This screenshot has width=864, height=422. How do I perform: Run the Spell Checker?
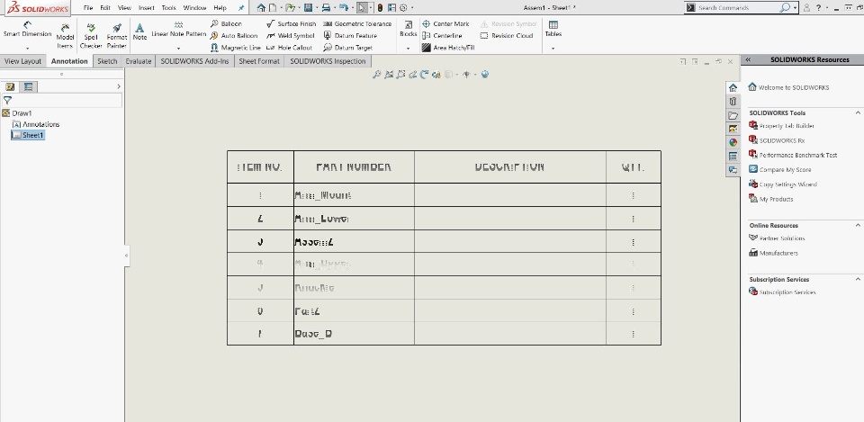[x=91, y=35]
